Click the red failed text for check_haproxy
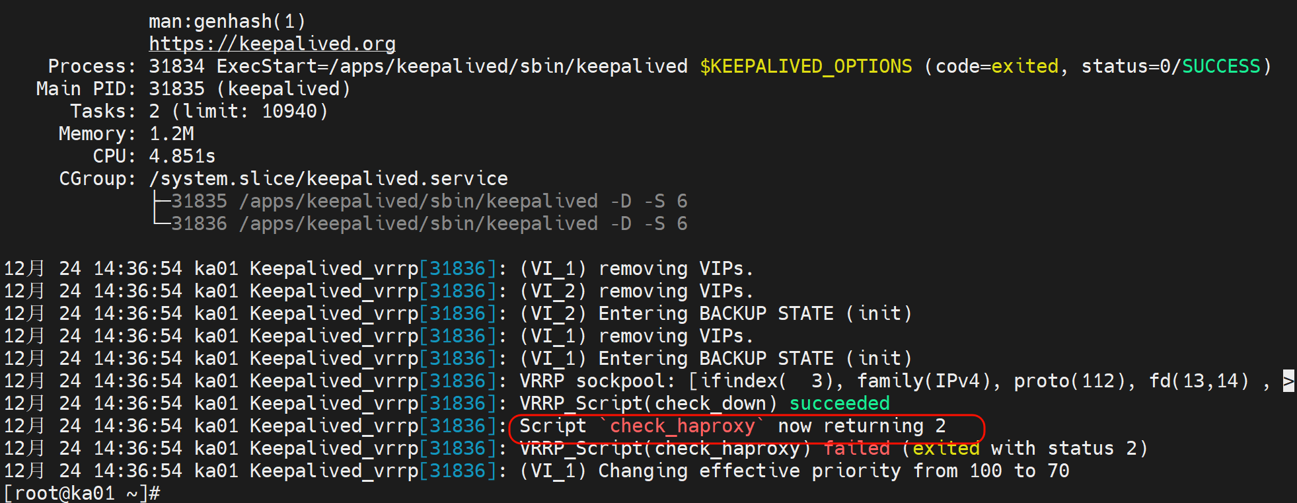This screenshot has height=503, width=1297. tap(856, 448)
